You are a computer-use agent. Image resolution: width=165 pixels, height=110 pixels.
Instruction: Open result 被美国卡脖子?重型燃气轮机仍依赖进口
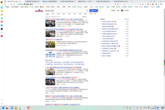point(63,104)
